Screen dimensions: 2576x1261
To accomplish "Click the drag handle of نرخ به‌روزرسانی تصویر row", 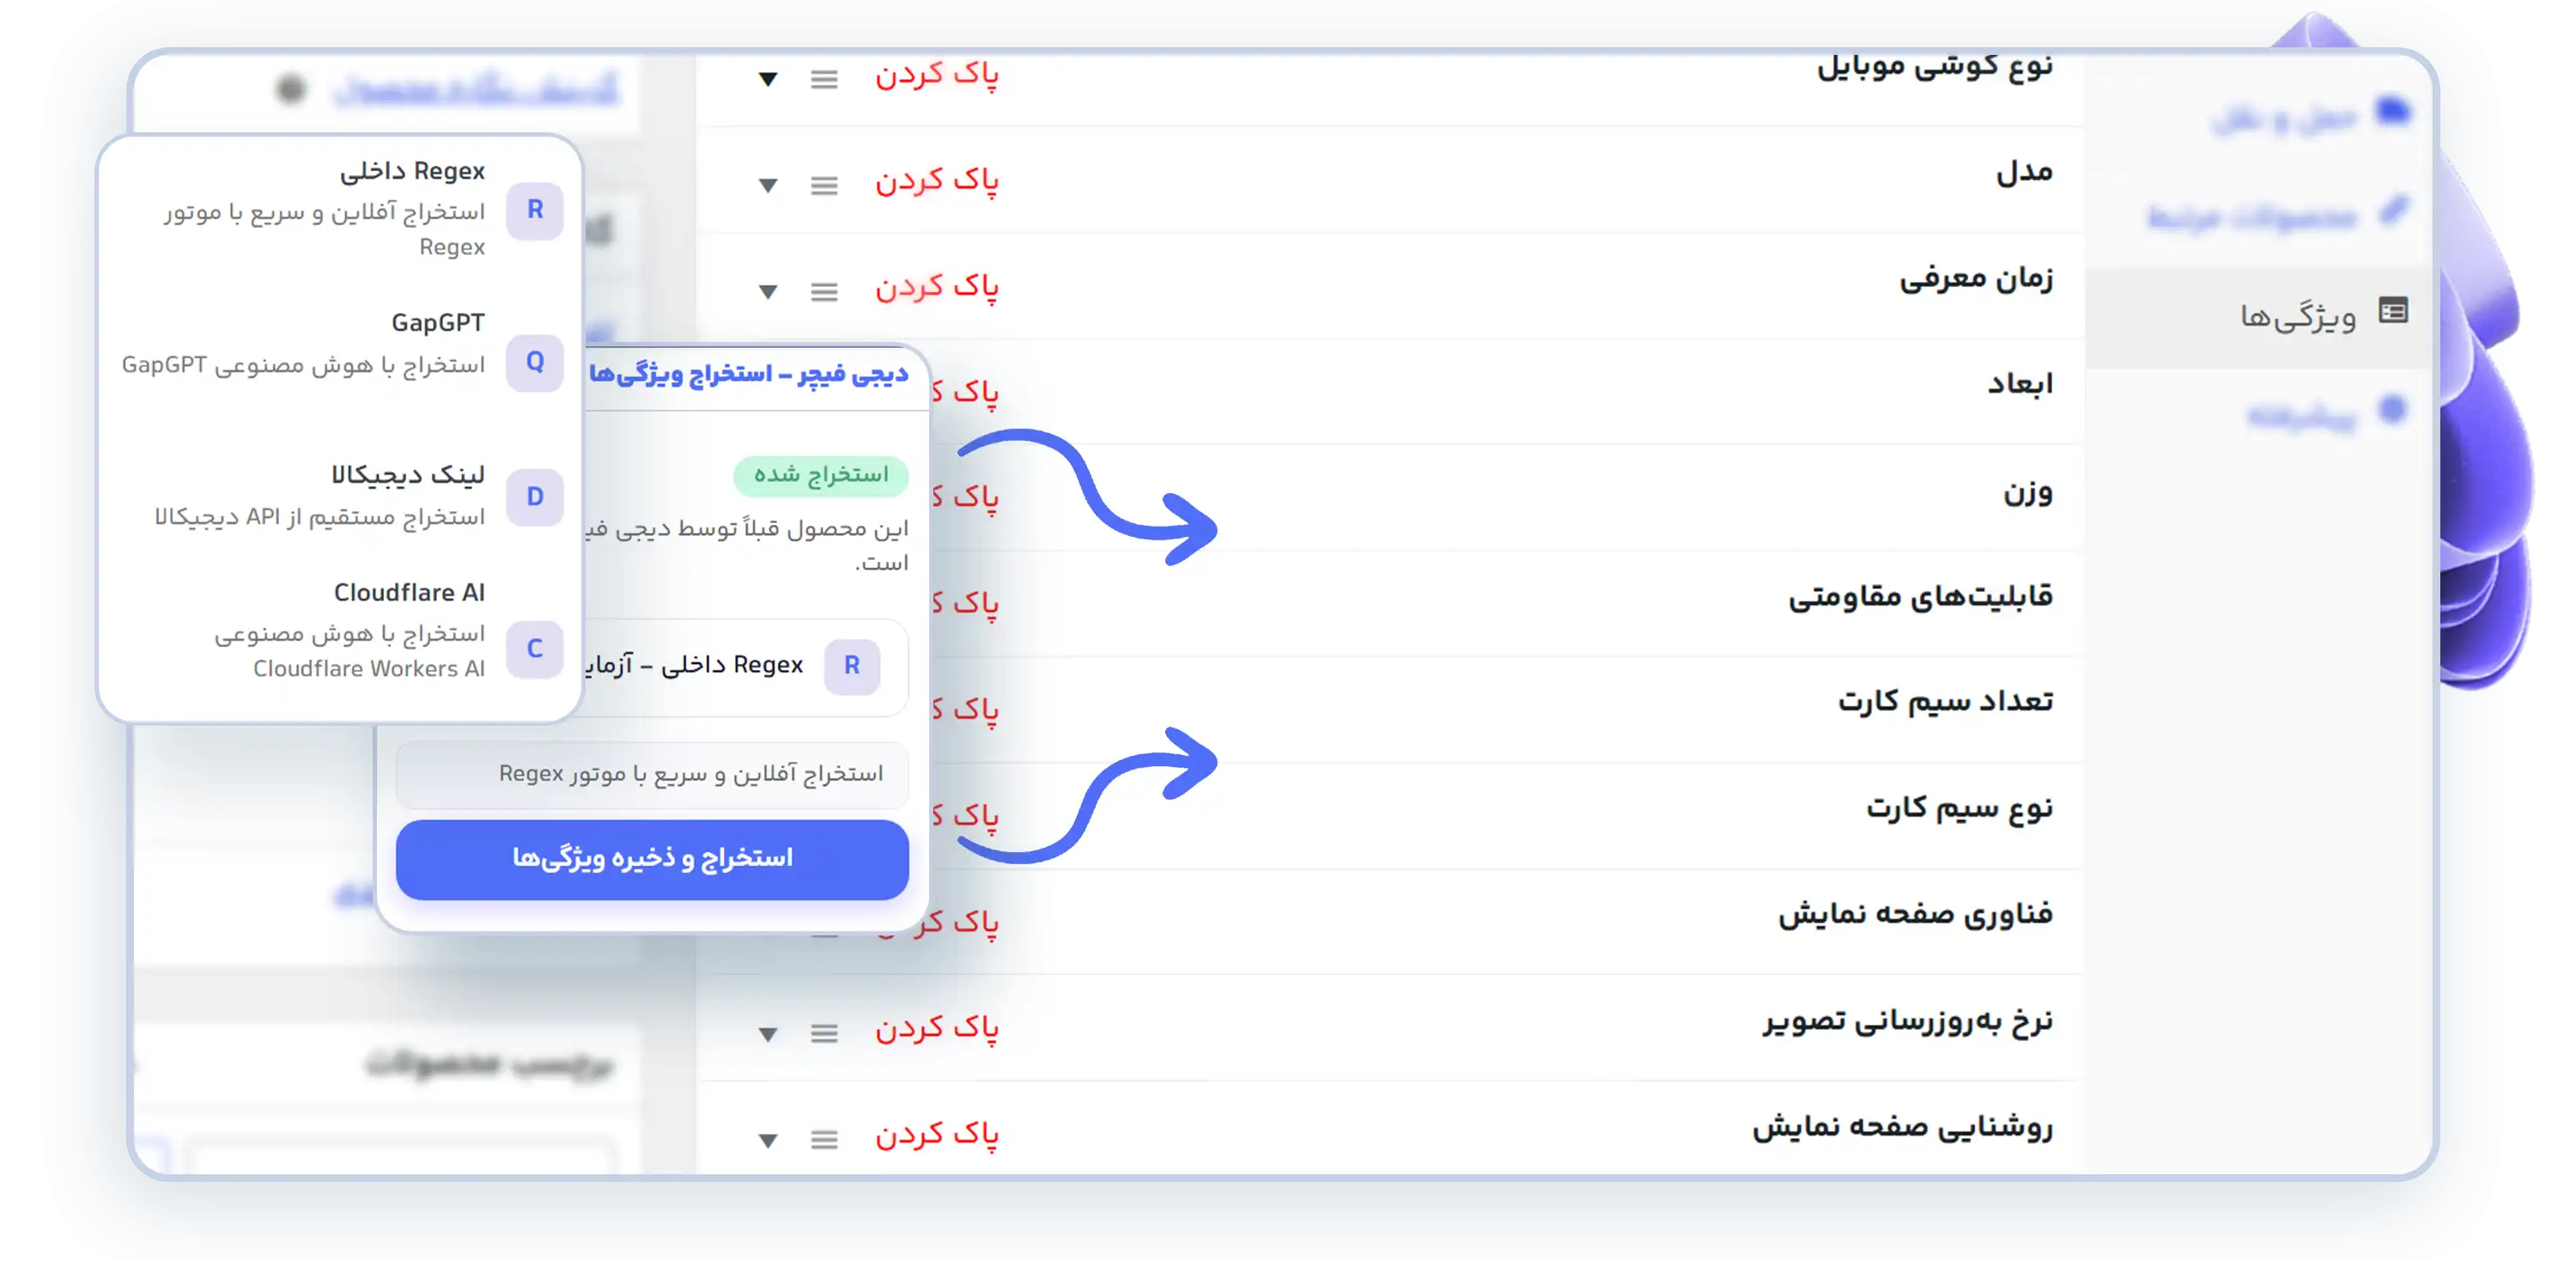I will (824, 1033).
